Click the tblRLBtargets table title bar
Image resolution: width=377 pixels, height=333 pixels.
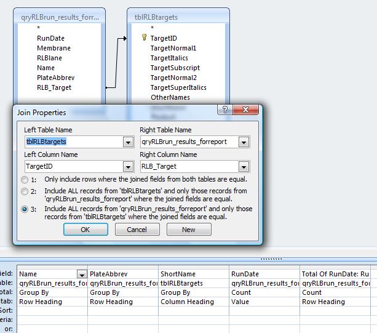[178, 17]
